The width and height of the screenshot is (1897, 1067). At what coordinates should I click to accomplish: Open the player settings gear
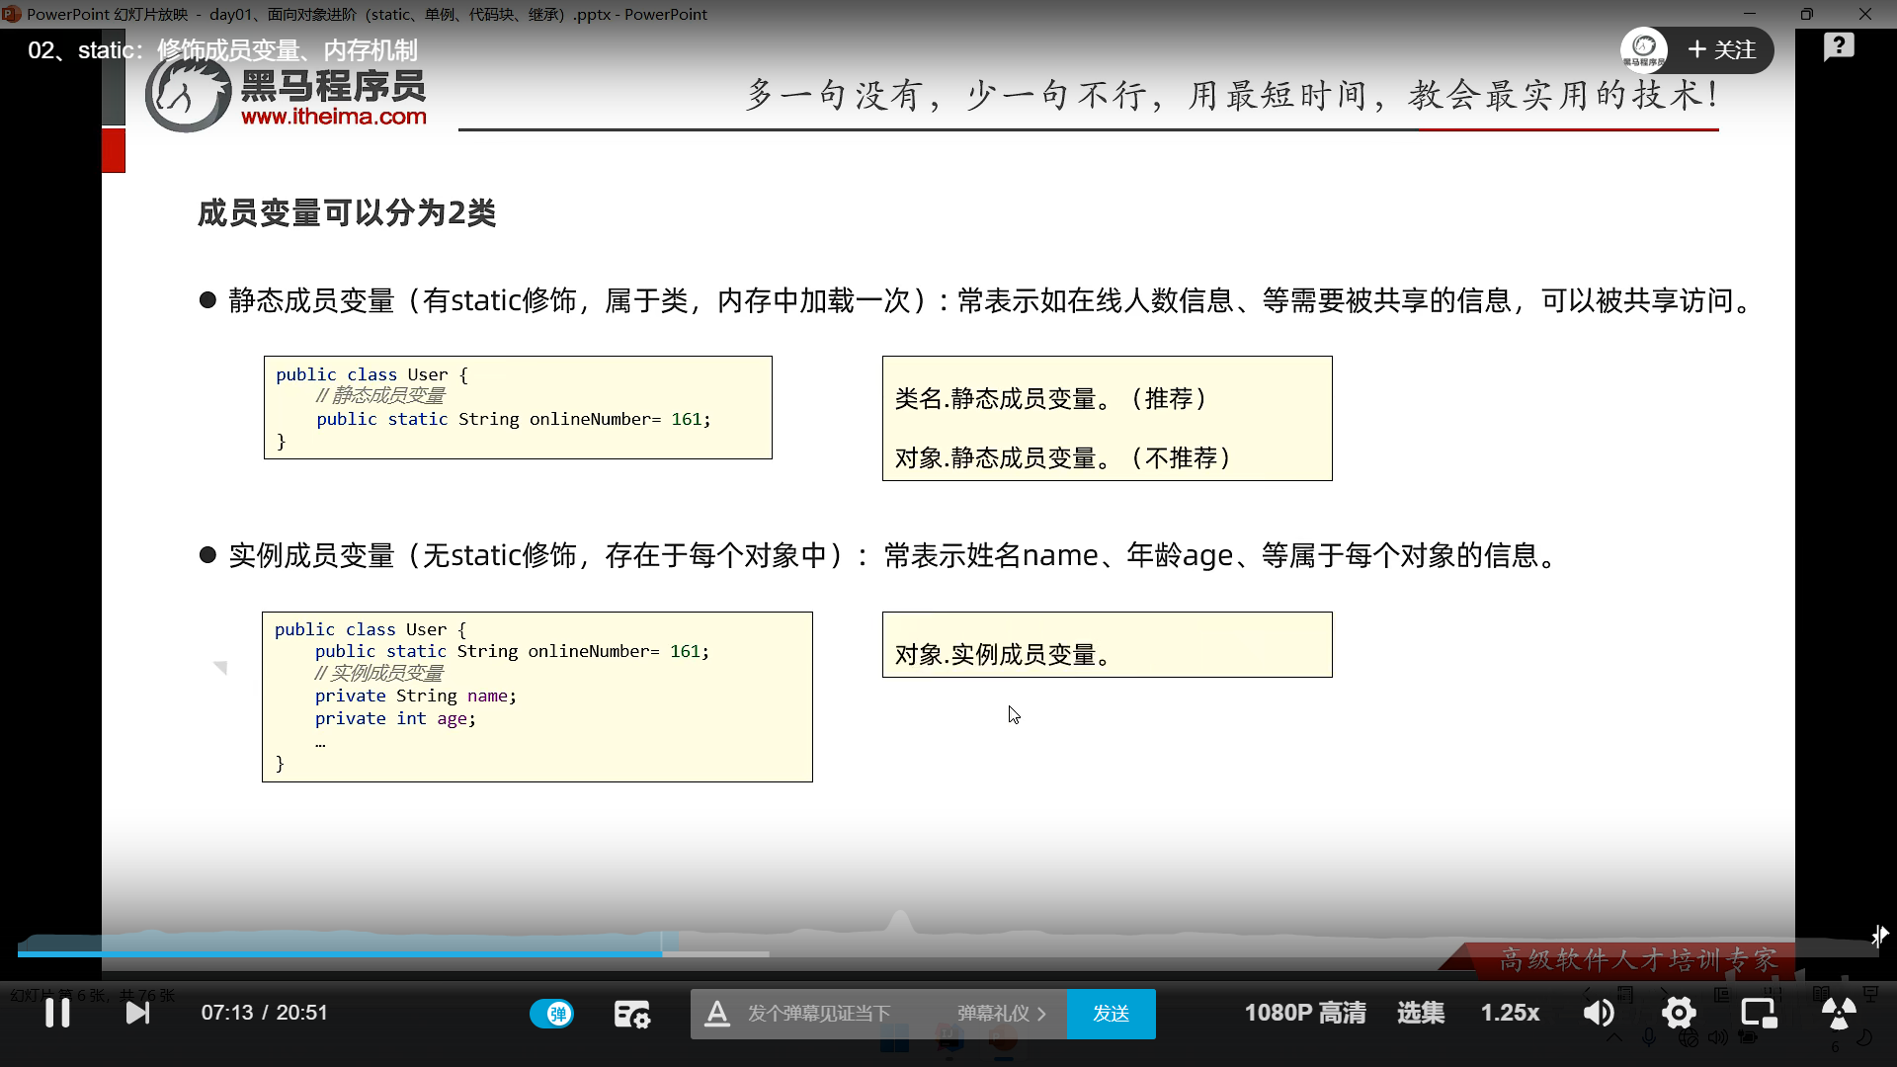coord(1679,1013)
